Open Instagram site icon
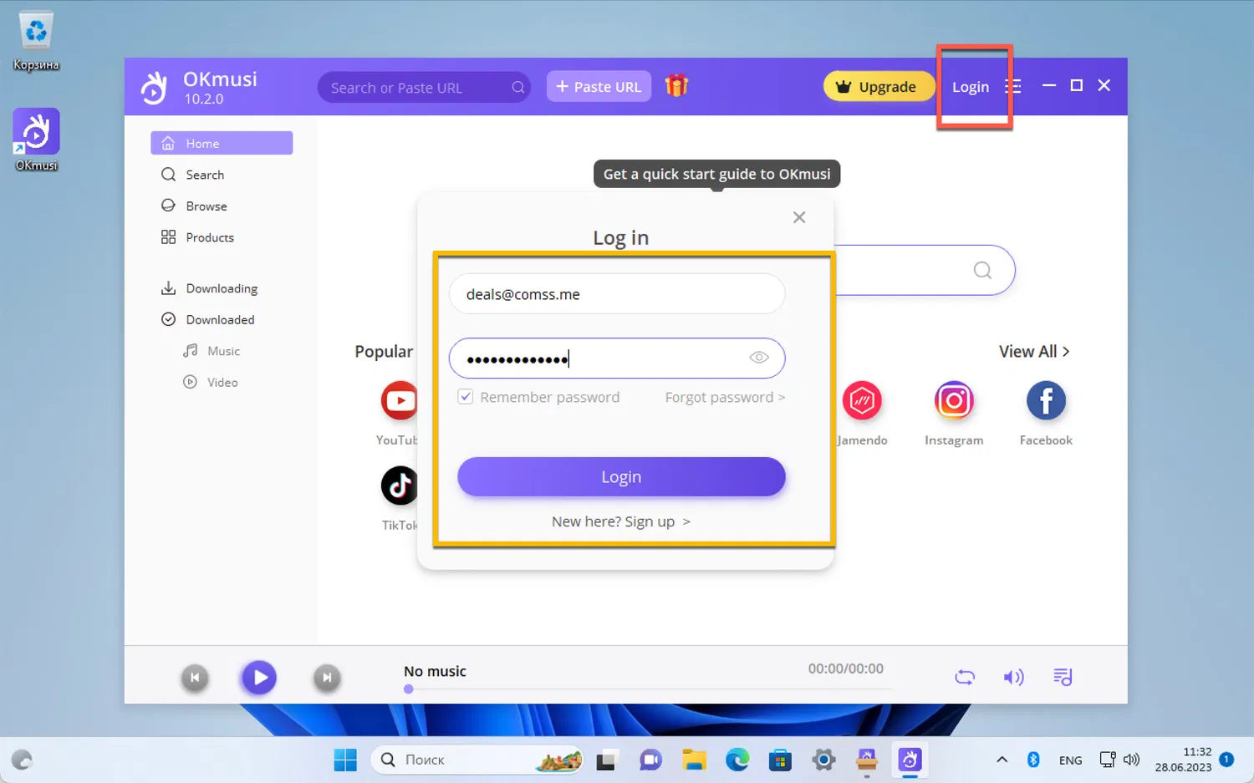 click(x=954, y=401)
